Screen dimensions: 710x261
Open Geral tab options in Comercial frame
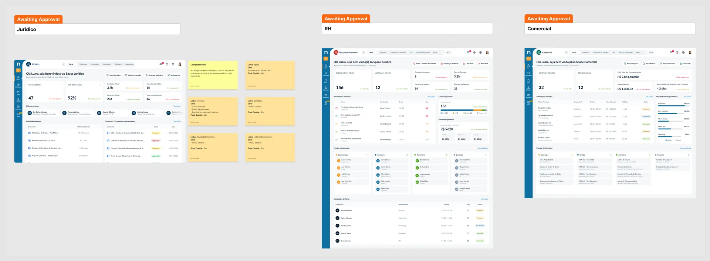pyautogui.click(x=578, y=52)
